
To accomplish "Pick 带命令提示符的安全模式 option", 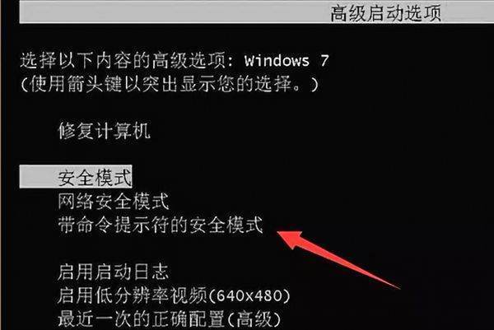I will tap(161, 225).
